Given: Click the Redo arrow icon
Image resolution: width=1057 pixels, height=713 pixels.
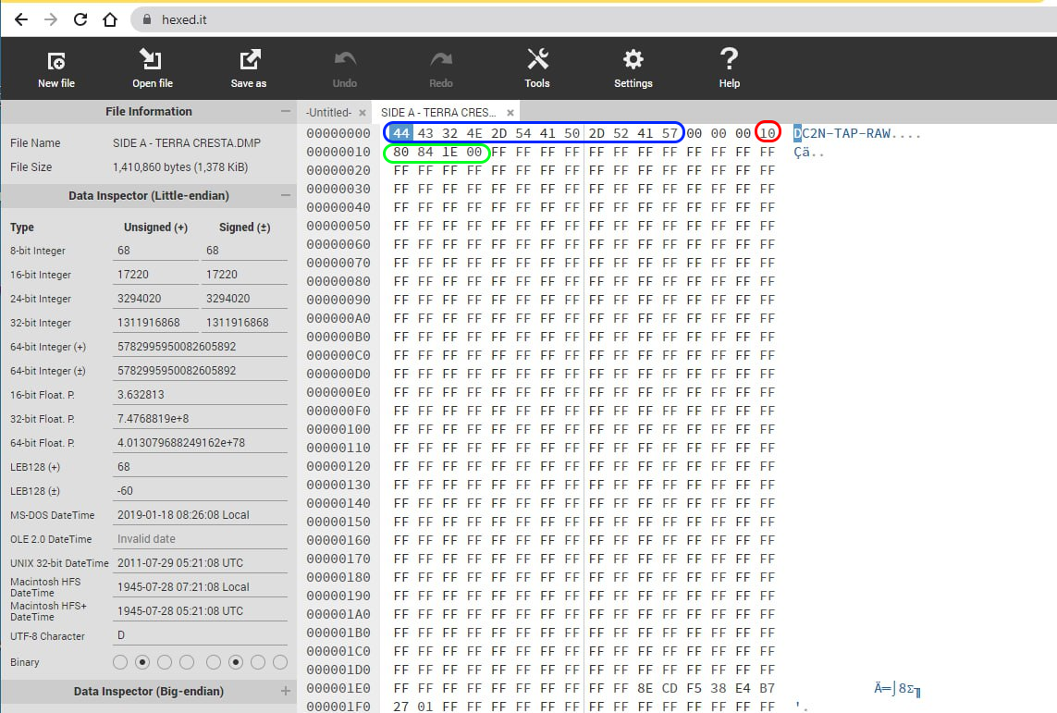Looking at the screenshot, I should [x=441, y=59].
